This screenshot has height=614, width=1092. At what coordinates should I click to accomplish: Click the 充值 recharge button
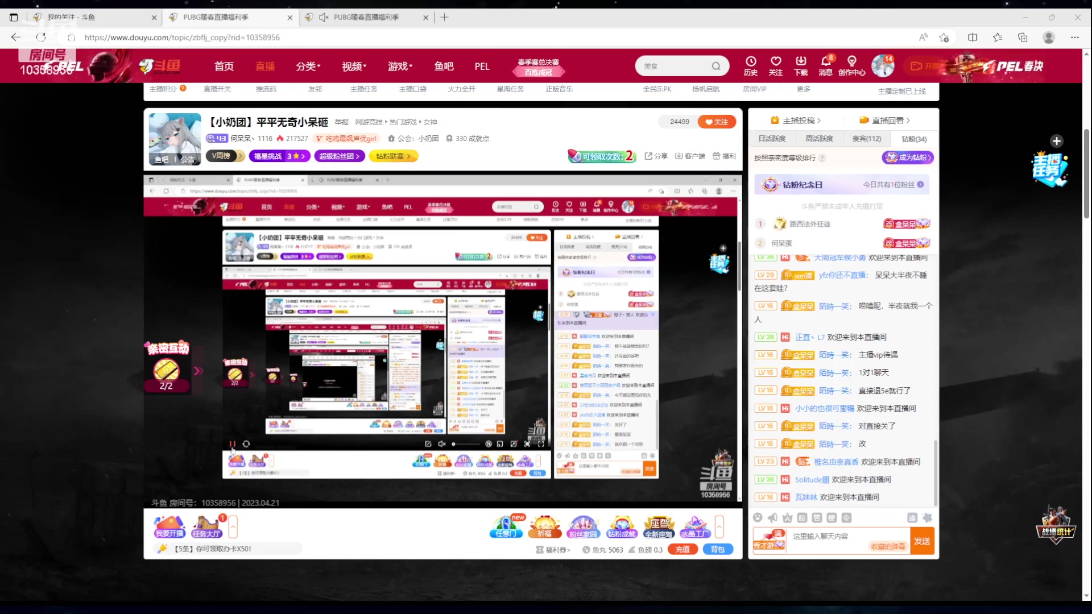point(682,550)
